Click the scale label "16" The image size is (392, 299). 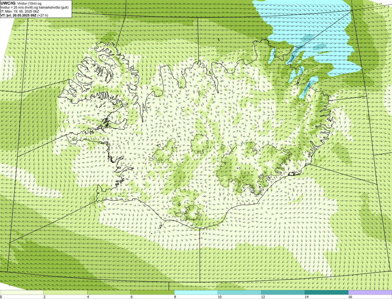point(350,297)
